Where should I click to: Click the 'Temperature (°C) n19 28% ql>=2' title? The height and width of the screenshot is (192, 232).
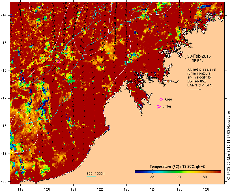click(177, 167)
